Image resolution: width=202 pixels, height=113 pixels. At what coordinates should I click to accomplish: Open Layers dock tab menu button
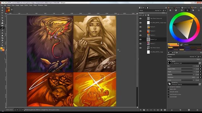tap(166, 8)
